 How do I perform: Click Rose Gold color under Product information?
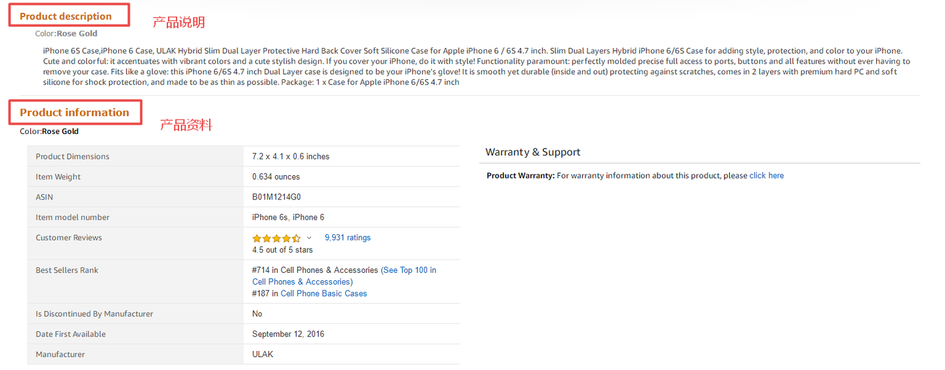point(60,131)
